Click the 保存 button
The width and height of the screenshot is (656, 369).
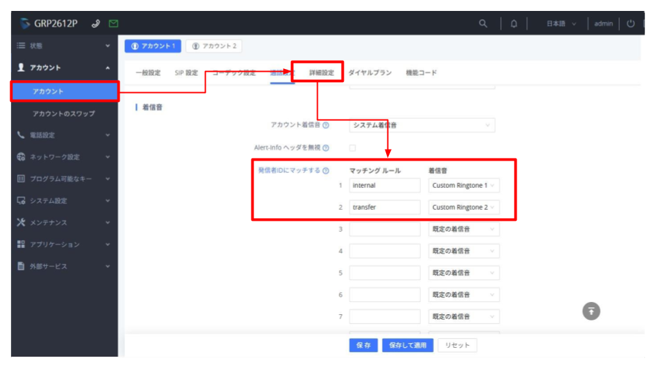click(x=364, y=345)
